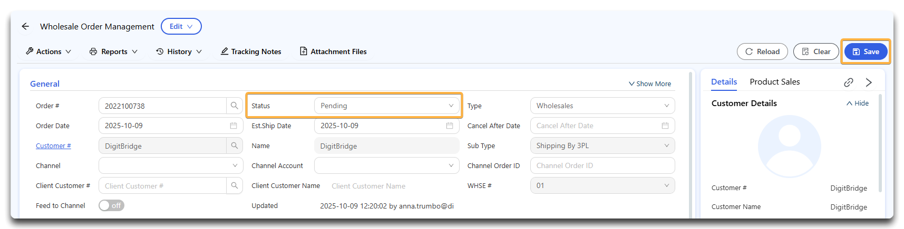Screen dimensions: 904x229
Task: Open the Order Date calendar picker icon
Action: pos(233,126)
